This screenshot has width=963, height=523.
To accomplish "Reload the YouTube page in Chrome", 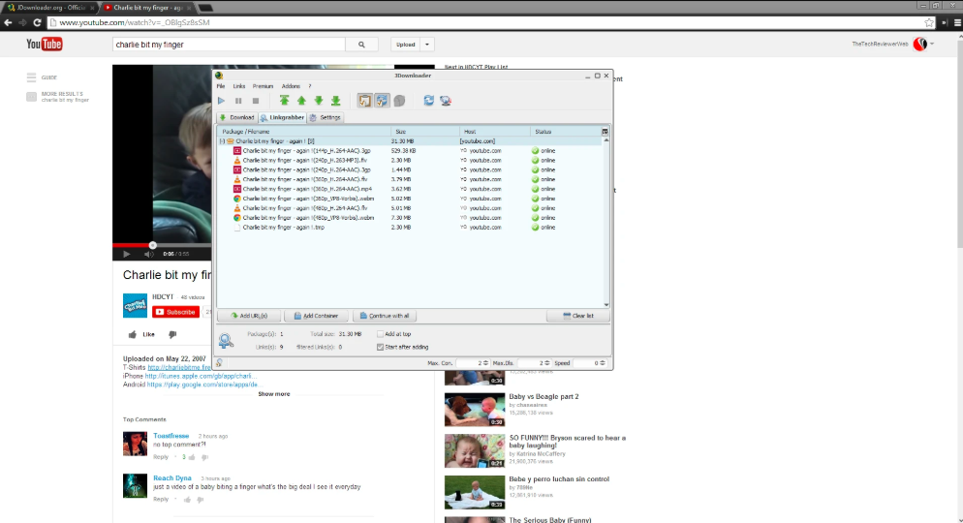I will click(x=37, y=22).
